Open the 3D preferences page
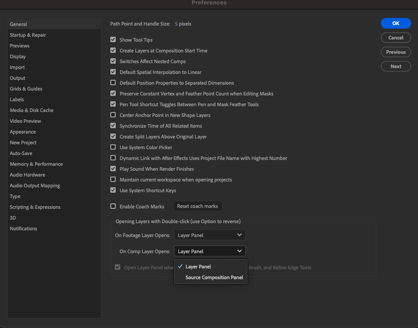The image size is (418, 328). pyautogui.click(x=13, y=217)
